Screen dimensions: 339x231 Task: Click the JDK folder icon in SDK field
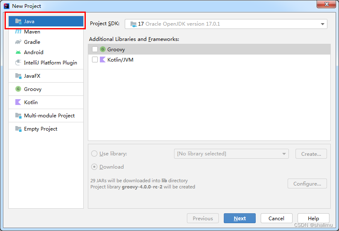[x=133, y=24]
